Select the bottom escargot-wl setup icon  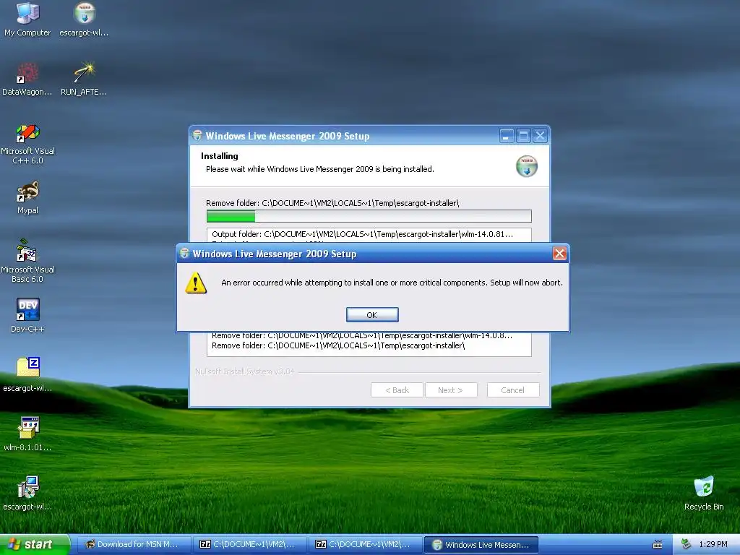tap(27, 488)
